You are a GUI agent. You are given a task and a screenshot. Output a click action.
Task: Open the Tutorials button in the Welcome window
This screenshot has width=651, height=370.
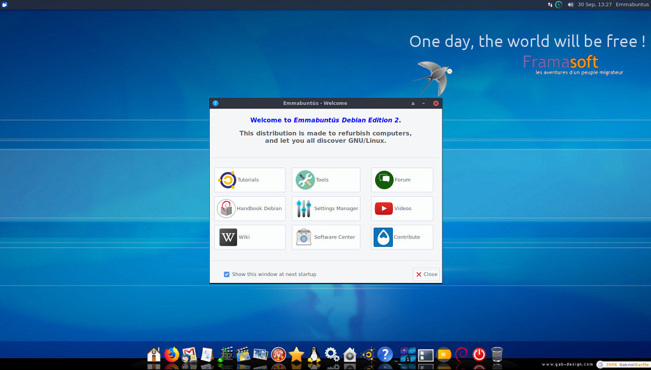point(250,180)
